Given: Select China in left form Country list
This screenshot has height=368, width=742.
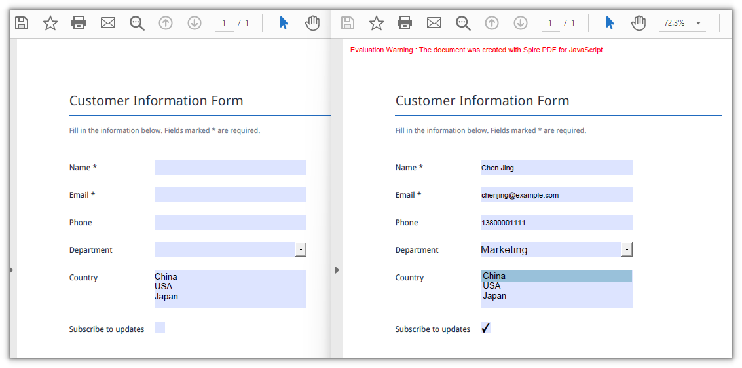Looking at the screenshot, I should coord(166,277).
